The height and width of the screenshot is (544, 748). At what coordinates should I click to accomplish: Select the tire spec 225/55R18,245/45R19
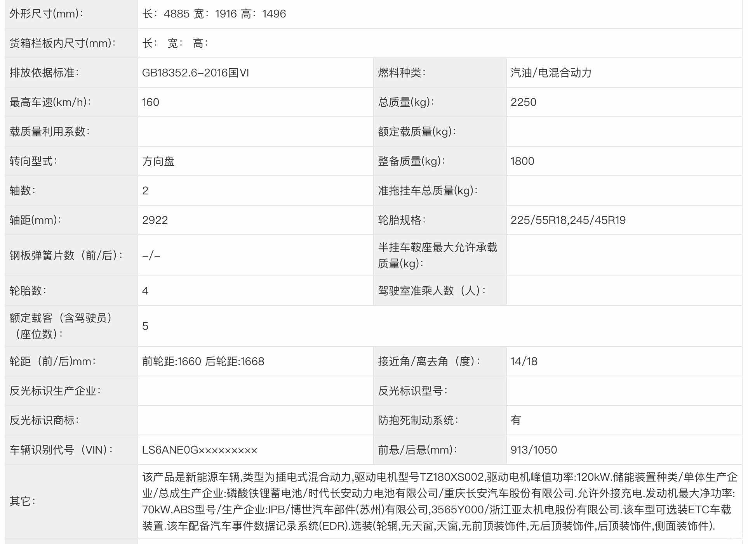[x=568, y=220]
